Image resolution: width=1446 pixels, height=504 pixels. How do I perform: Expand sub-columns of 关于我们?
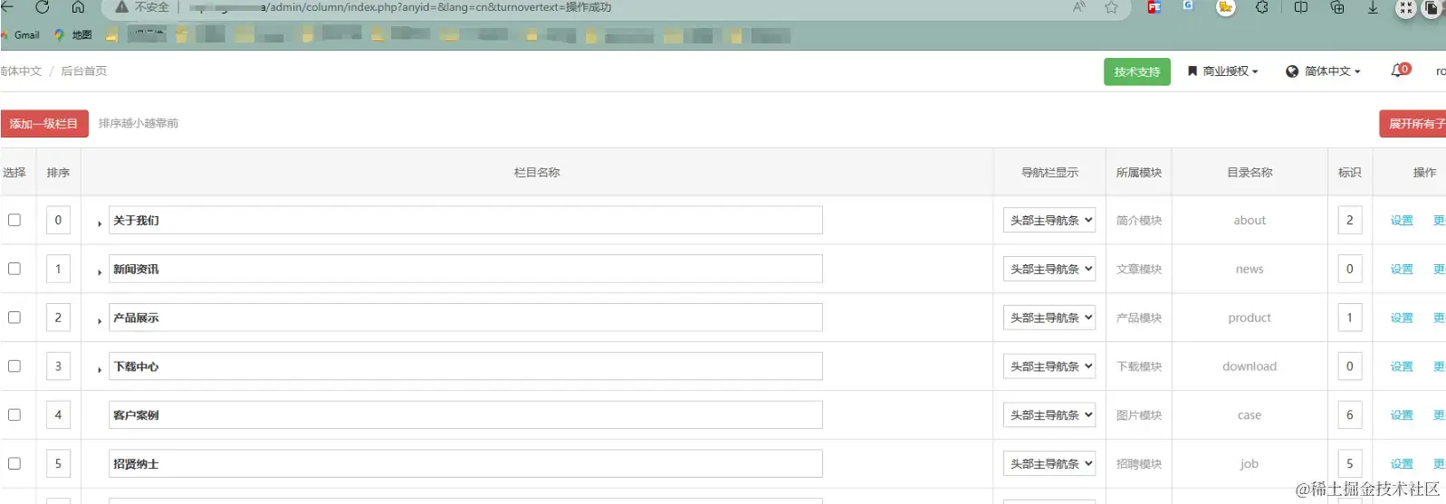99,223
